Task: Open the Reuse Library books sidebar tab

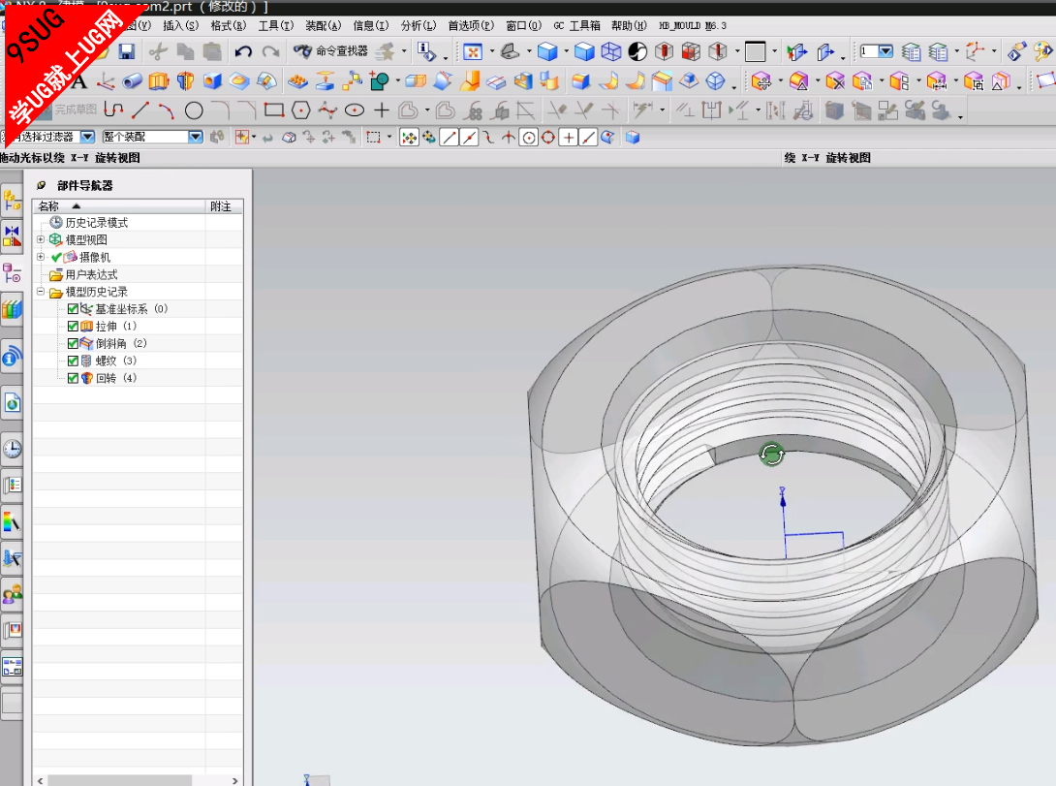Action: (x=13, y=310)
